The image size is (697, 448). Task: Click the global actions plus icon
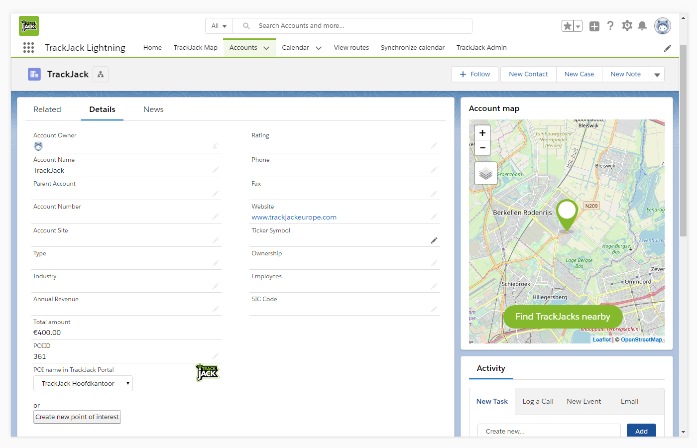594,26
